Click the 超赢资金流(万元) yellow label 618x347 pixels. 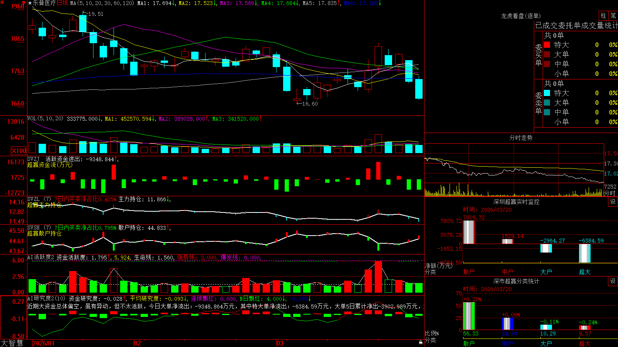(50, 165)
